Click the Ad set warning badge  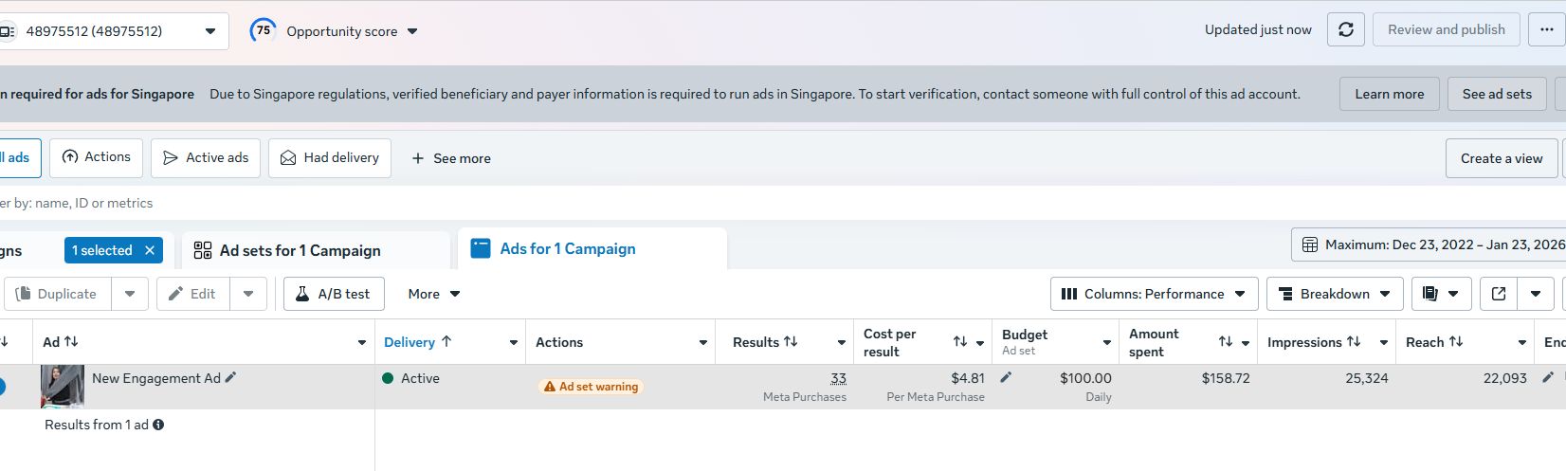point(591,387)
